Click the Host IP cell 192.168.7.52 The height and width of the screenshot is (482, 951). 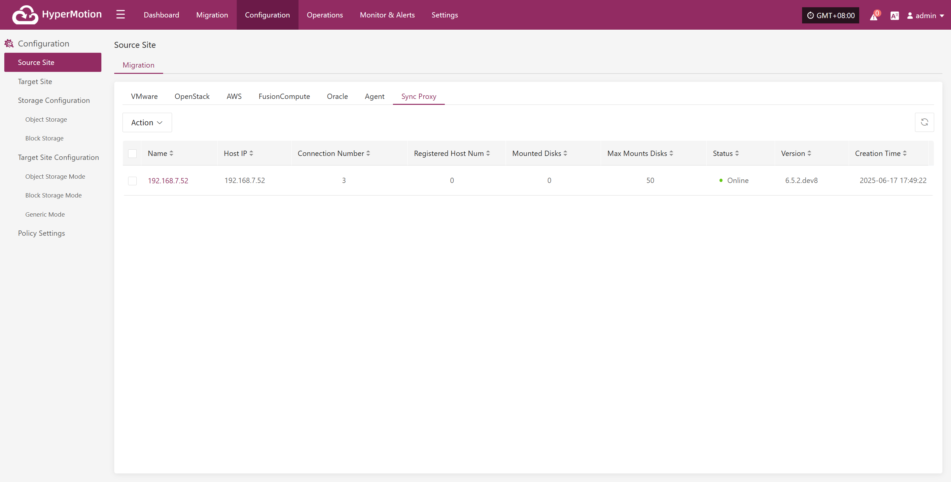pos(244,181)
